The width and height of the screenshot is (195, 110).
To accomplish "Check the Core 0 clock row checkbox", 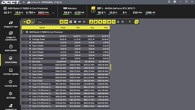I will pyautogui.click(x=26, y=65).
